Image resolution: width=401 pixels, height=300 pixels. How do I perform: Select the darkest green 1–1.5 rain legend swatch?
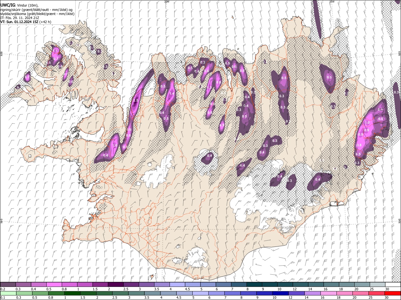(x=72, y=293)
